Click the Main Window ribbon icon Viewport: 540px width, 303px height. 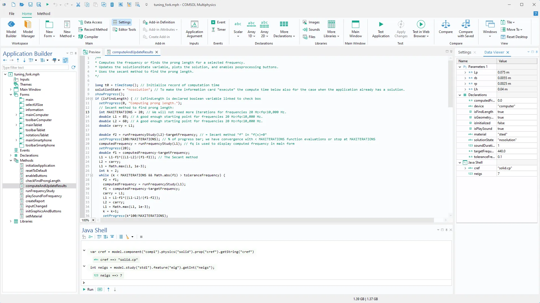355,24
